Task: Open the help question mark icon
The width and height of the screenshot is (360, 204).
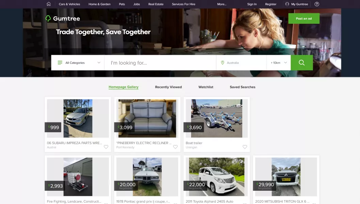Action: tap(317, 4)
